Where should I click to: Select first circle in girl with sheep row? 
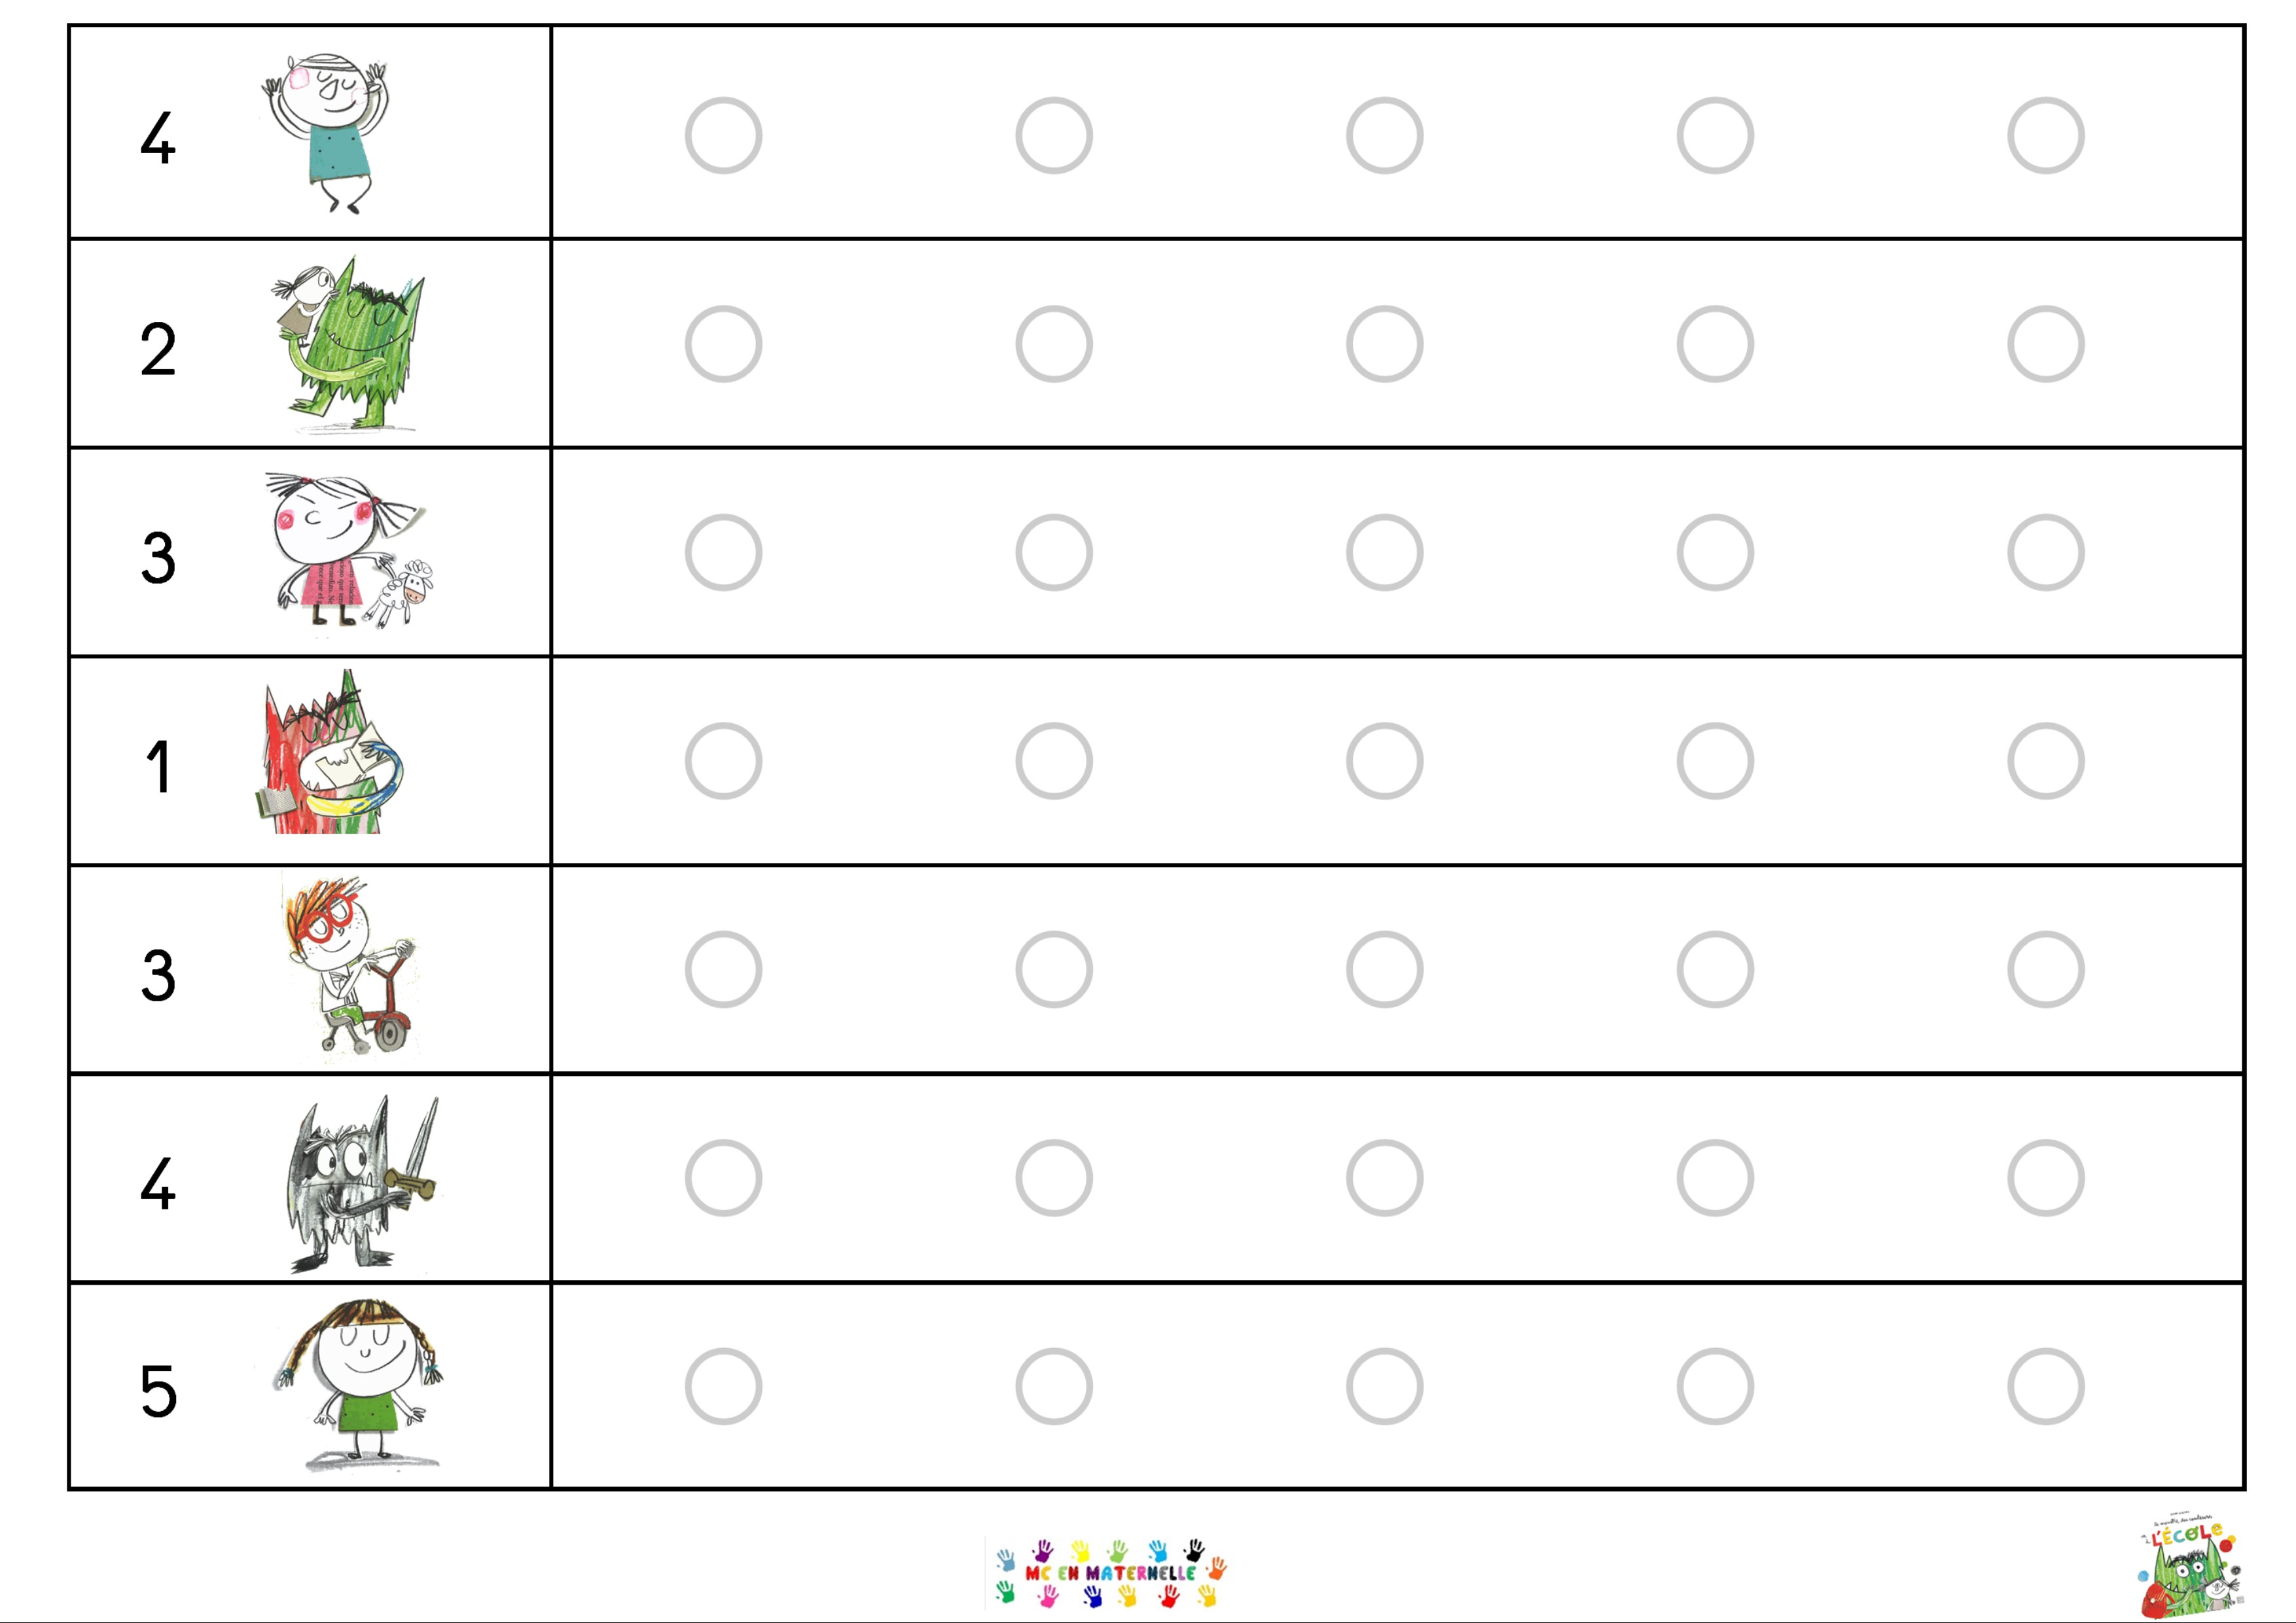pos(723,552)
